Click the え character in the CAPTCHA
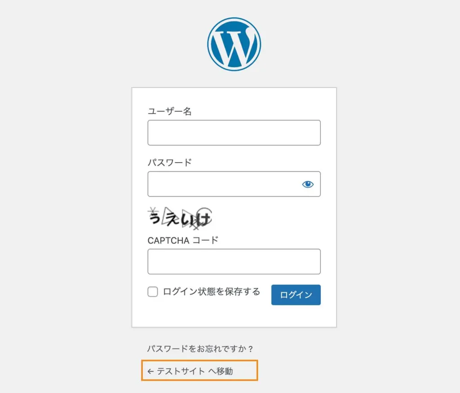The height and width of the screenshot is (393, 460). pyautogui.click(x=171, y=219)
